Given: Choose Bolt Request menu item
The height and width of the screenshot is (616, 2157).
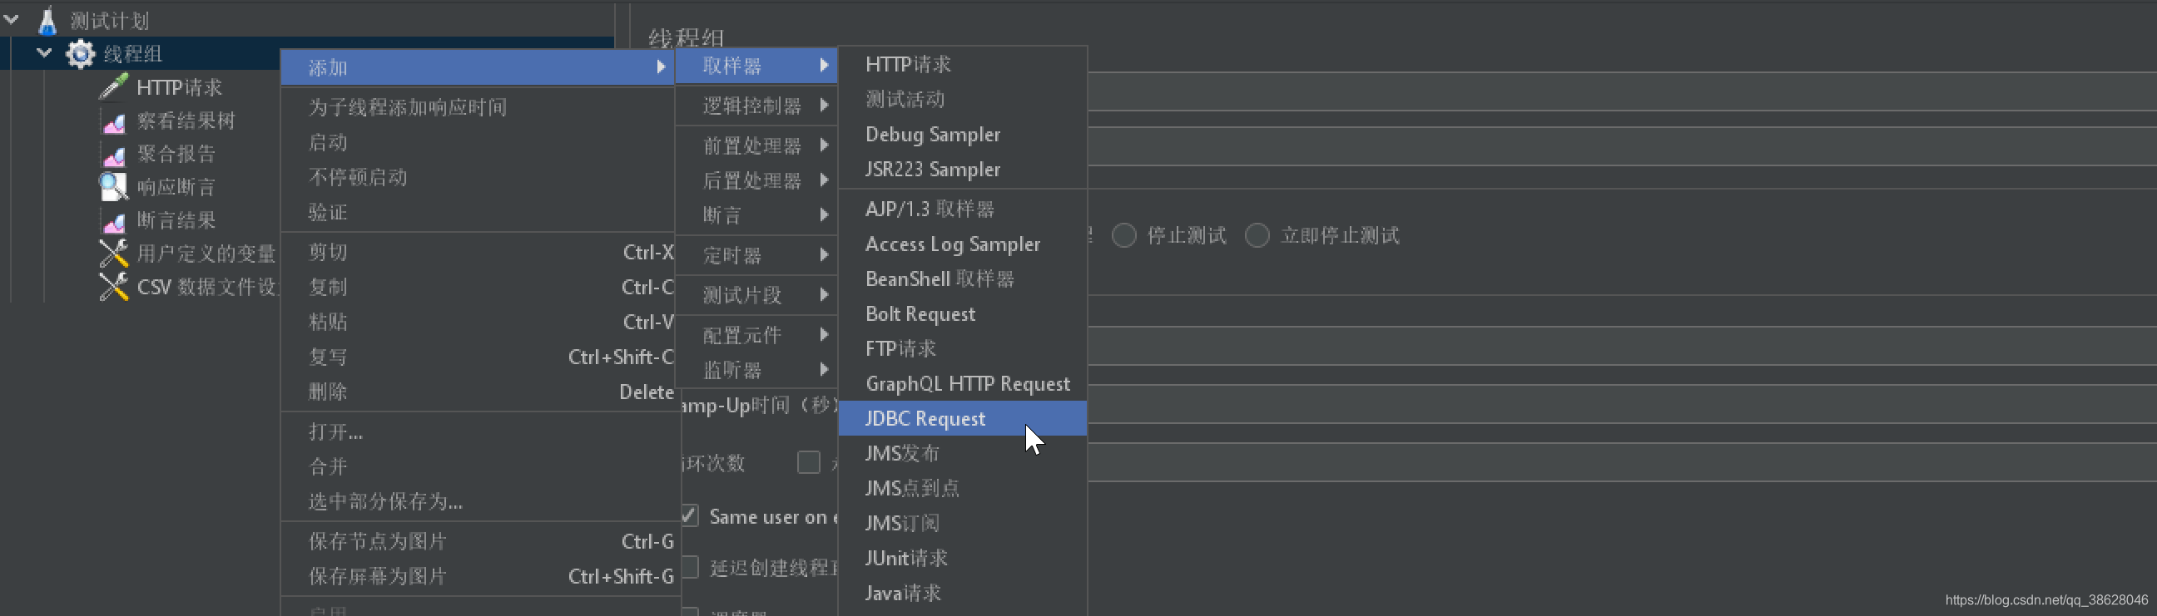Looking at the screenshot, I should pos(962,314).
